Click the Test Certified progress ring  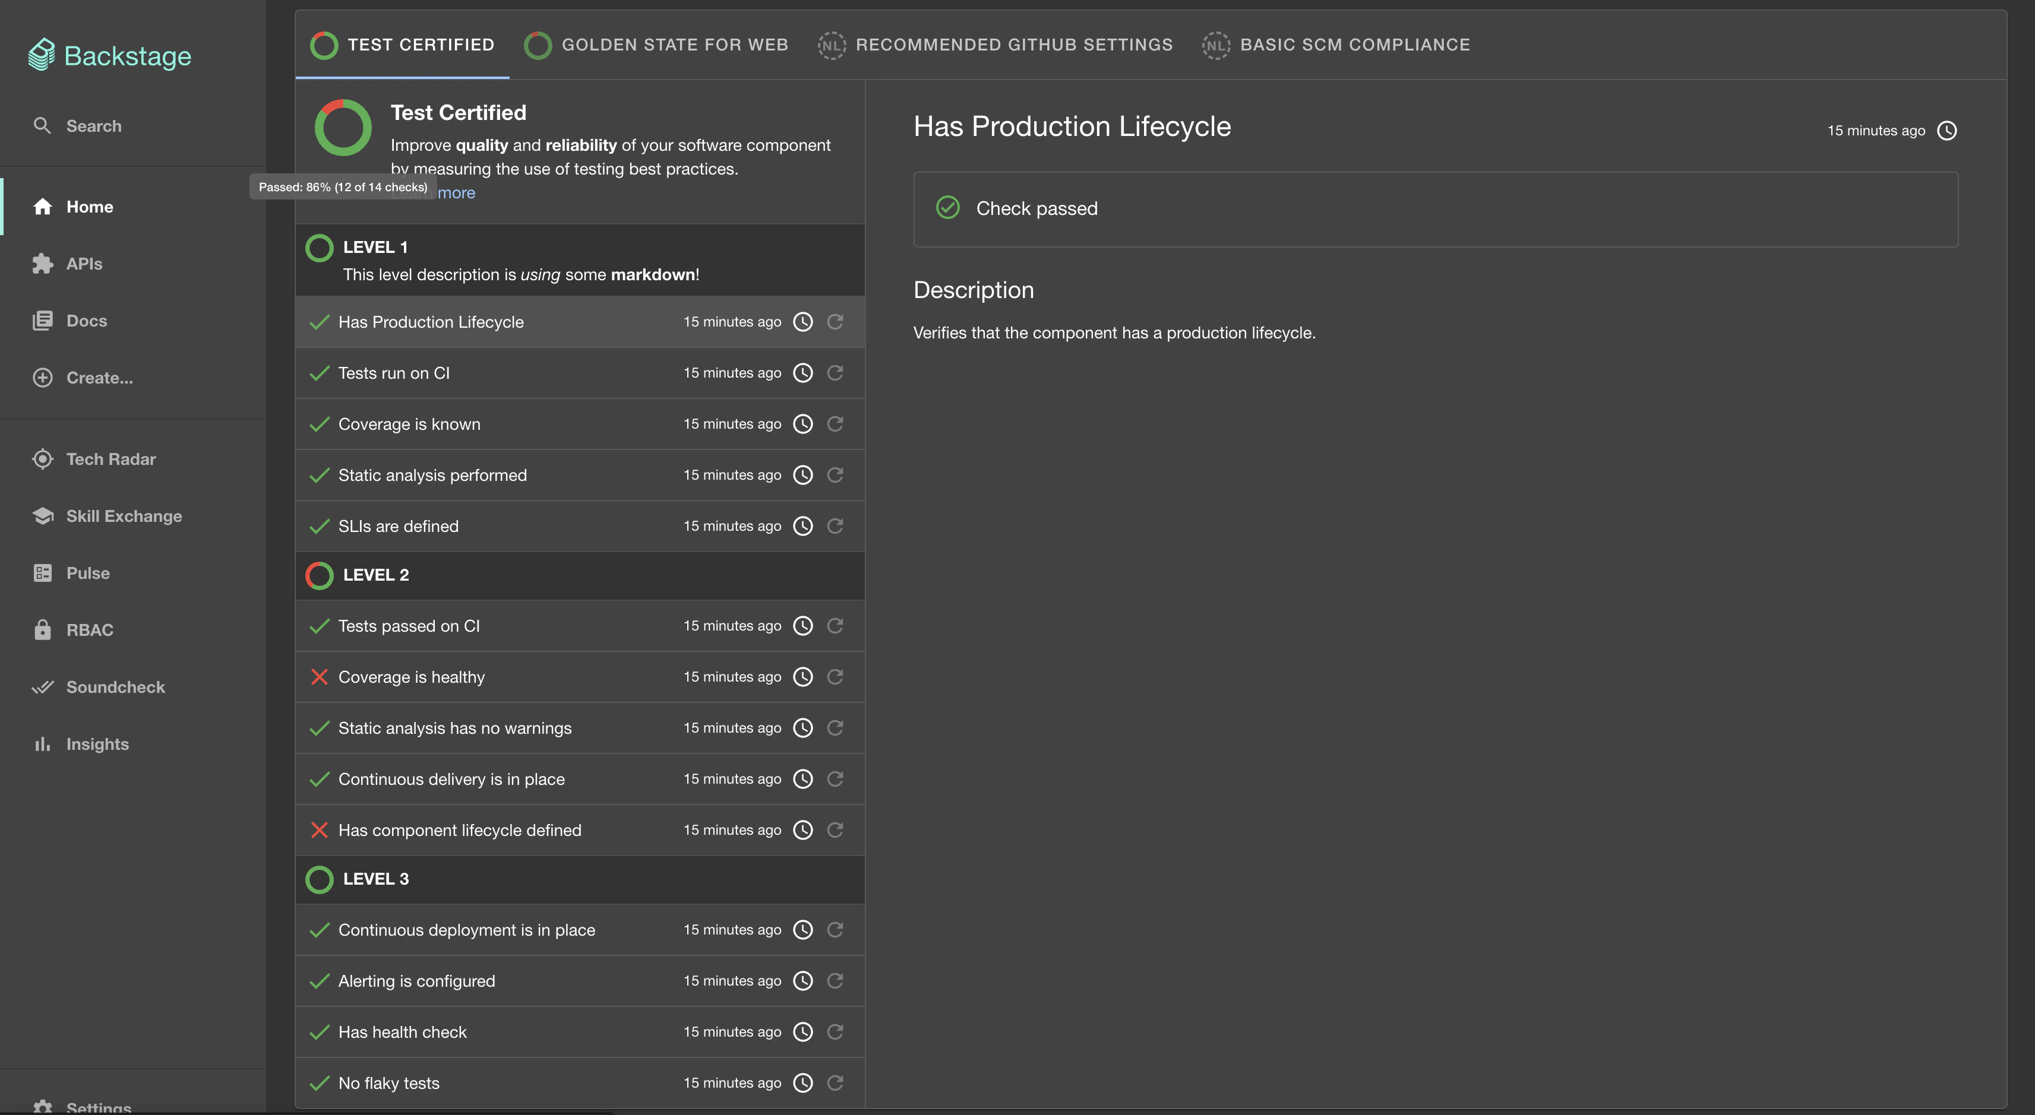pyautogui.click(x=343, y=127)
